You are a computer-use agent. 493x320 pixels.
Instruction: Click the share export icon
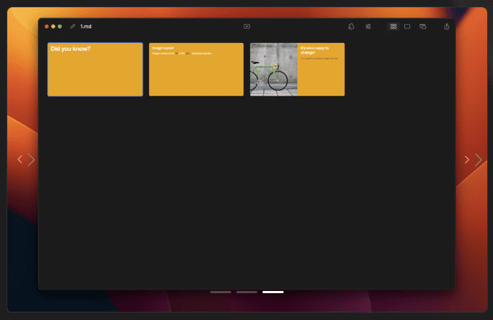(446, 26)
